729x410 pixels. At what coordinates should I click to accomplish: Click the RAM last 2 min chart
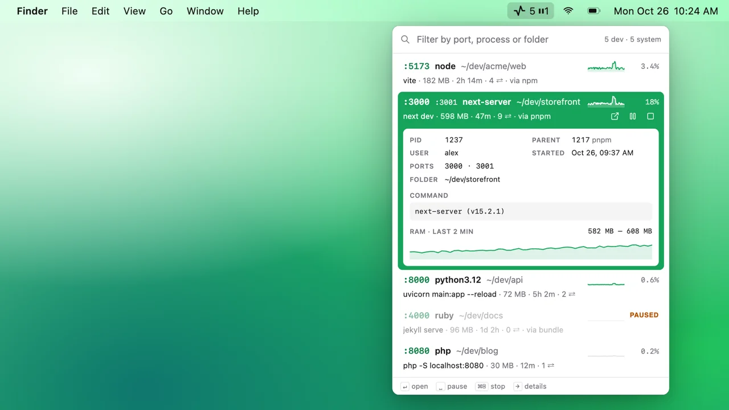(531, 251)
